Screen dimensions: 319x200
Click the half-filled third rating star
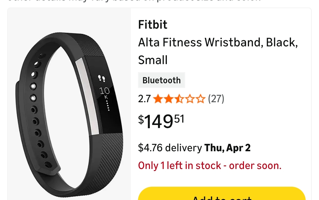179,99
